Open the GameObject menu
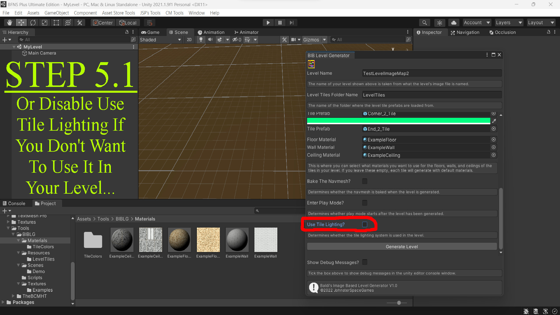This screenshot has height=315, width=560. [x=57, y=13]
